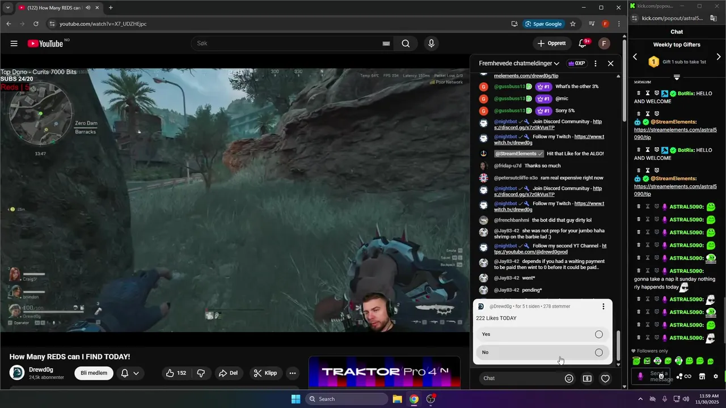Open chat options three-dot menu

click(595, 63)
